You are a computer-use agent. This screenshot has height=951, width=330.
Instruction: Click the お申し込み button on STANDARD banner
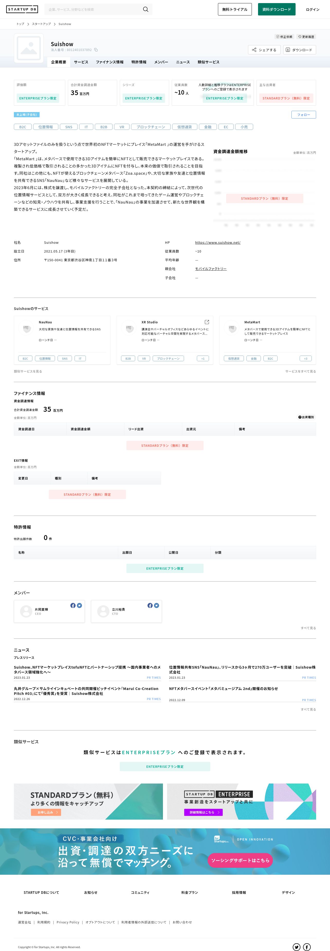(46, 812)
